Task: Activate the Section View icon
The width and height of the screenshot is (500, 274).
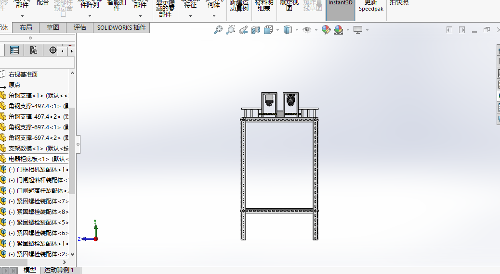Action: (x=256, y=30)
